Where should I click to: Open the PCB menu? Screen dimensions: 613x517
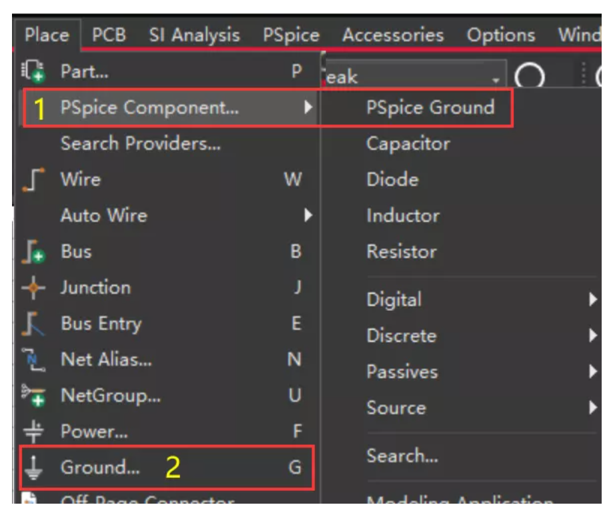tap(109, 35)
